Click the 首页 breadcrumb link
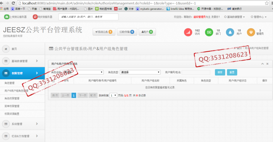The image size is (273, 142). tap(239, 48)
